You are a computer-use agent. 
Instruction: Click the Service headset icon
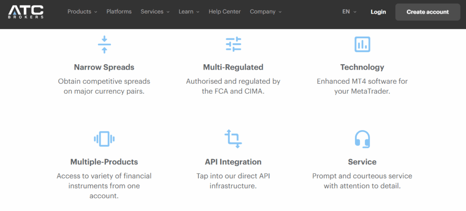coord(362,139)
